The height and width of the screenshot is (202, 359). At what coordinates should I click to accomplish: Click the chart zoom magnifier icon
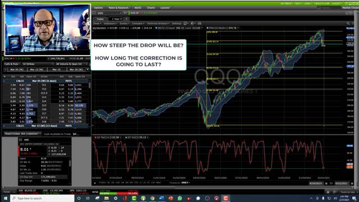(348, 24)
